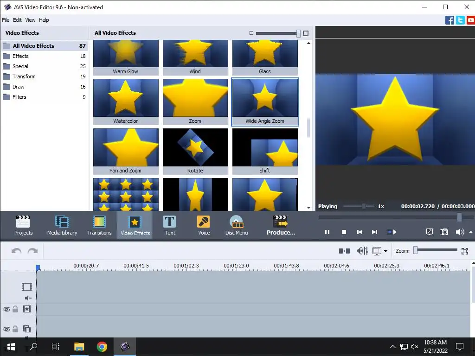Select the Transform folder
This screenshot has width=475, height=356.
pyautogui.click(x=44, y=76)
